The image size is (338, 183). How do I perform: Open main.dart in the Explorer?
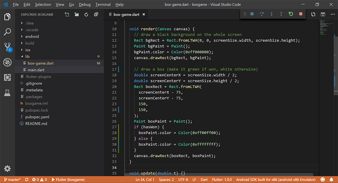(36, 70)
